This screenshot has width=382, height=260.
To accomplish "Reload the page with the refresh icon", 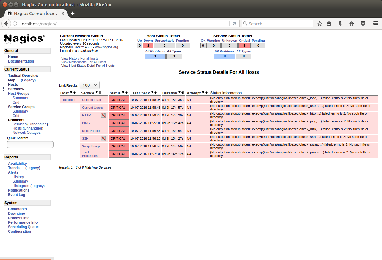I will tap(235, 24).
